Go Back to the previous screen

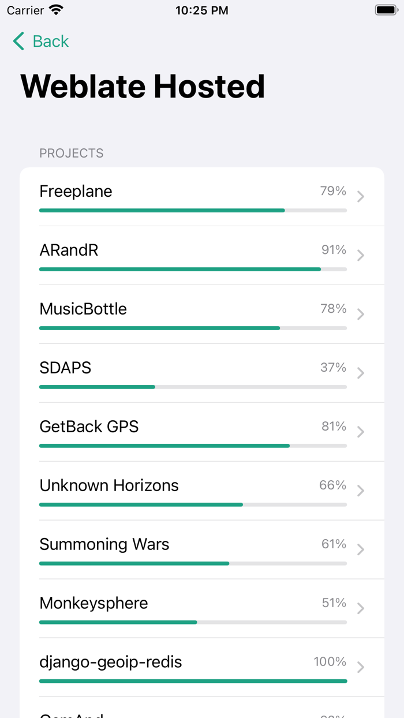pos(40,41)
